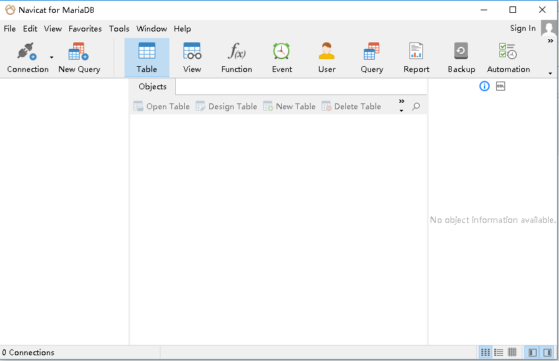
Task: Open the Connection dropdown arrow
Action: pos(52,57)
